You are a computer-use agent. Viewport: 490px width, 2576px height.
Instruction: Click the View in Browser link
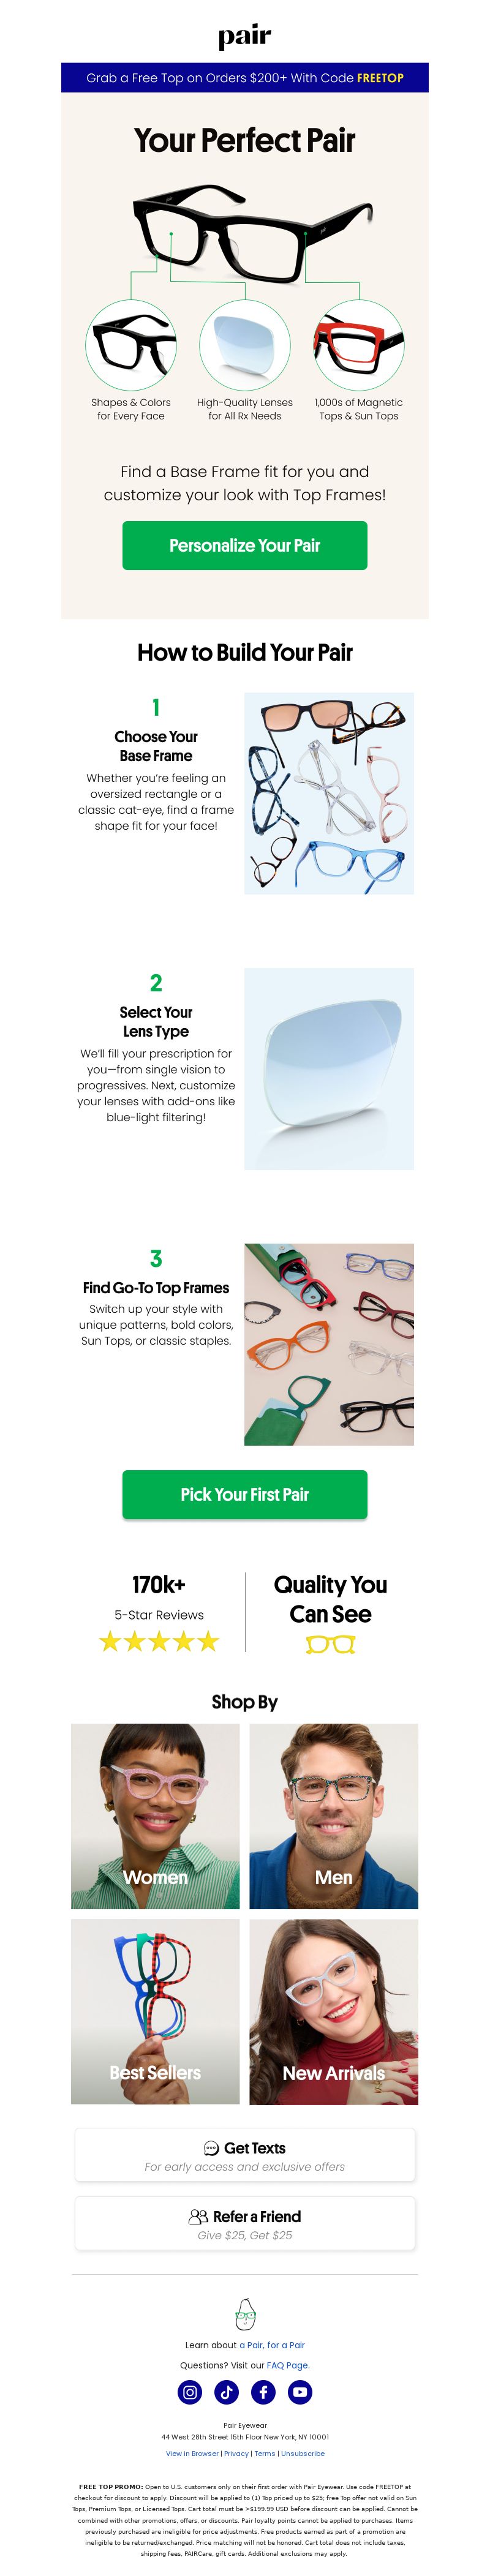coord(192,2453)
